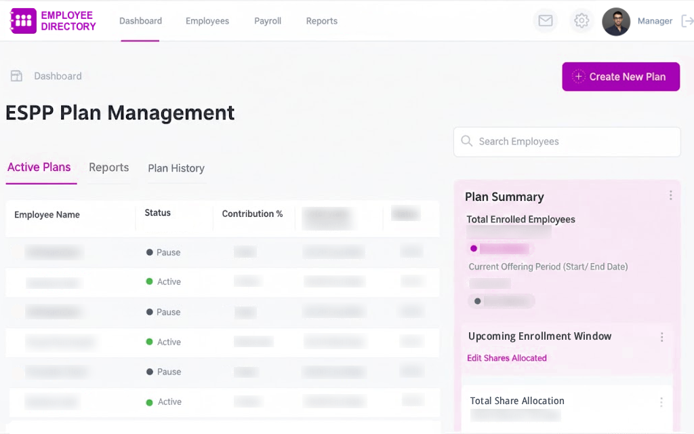
Task: Switch to the Reports tab
Action: click(108, 167)
